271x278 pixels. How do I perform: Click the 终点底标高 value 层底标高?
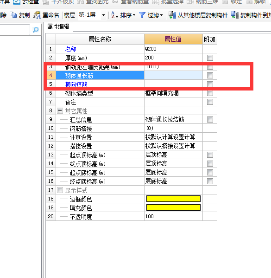(156, 181)
